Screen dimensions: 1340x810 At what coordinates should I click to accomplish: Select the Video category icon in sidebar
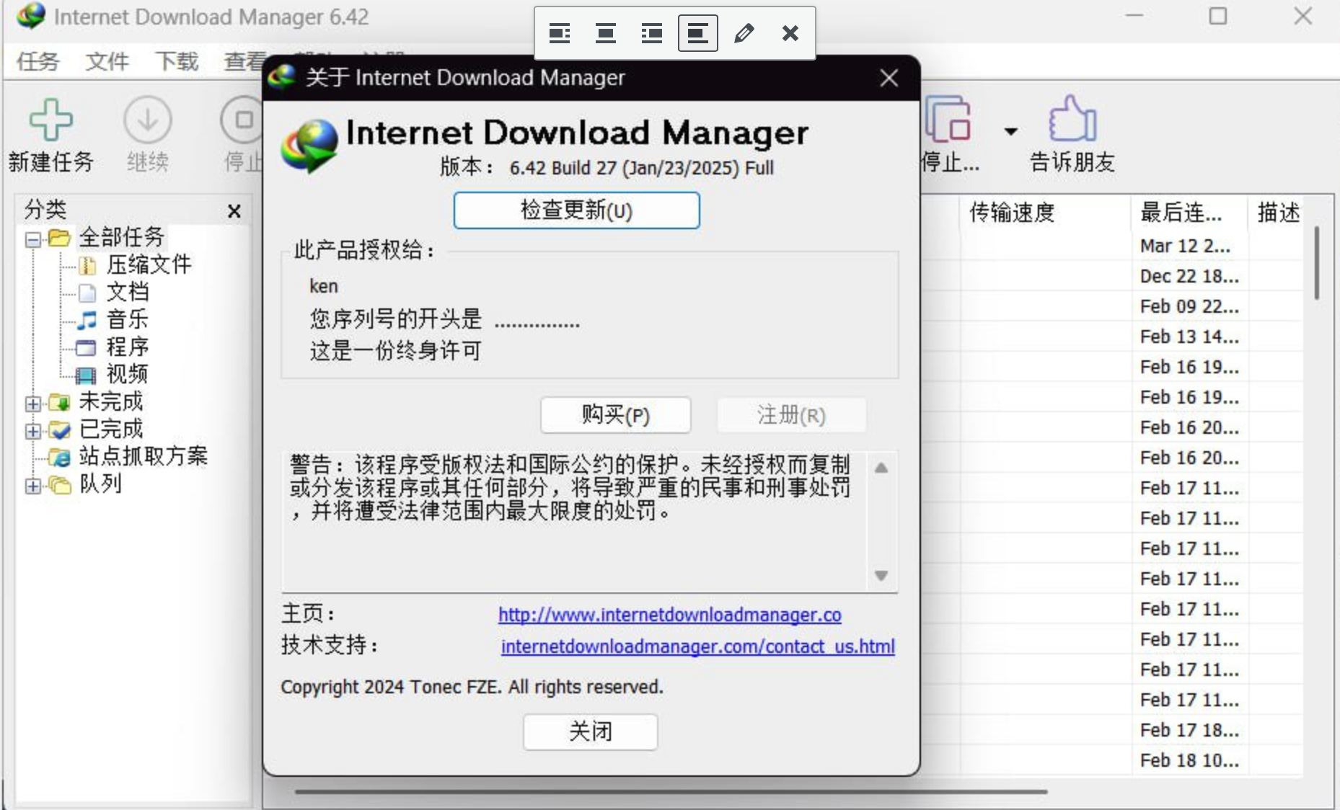click(x=85, y=374)
